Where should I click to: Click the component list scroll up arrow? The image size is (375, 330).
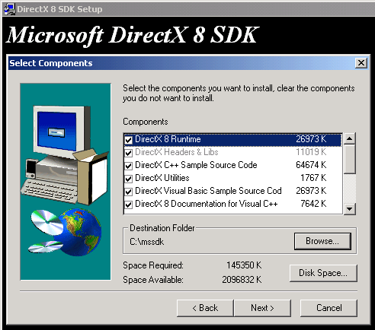click(350, 138)
